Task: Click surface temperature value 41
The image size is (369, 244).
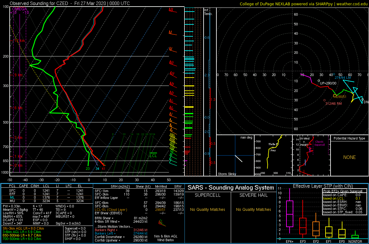Action: (x=103, y=169)
